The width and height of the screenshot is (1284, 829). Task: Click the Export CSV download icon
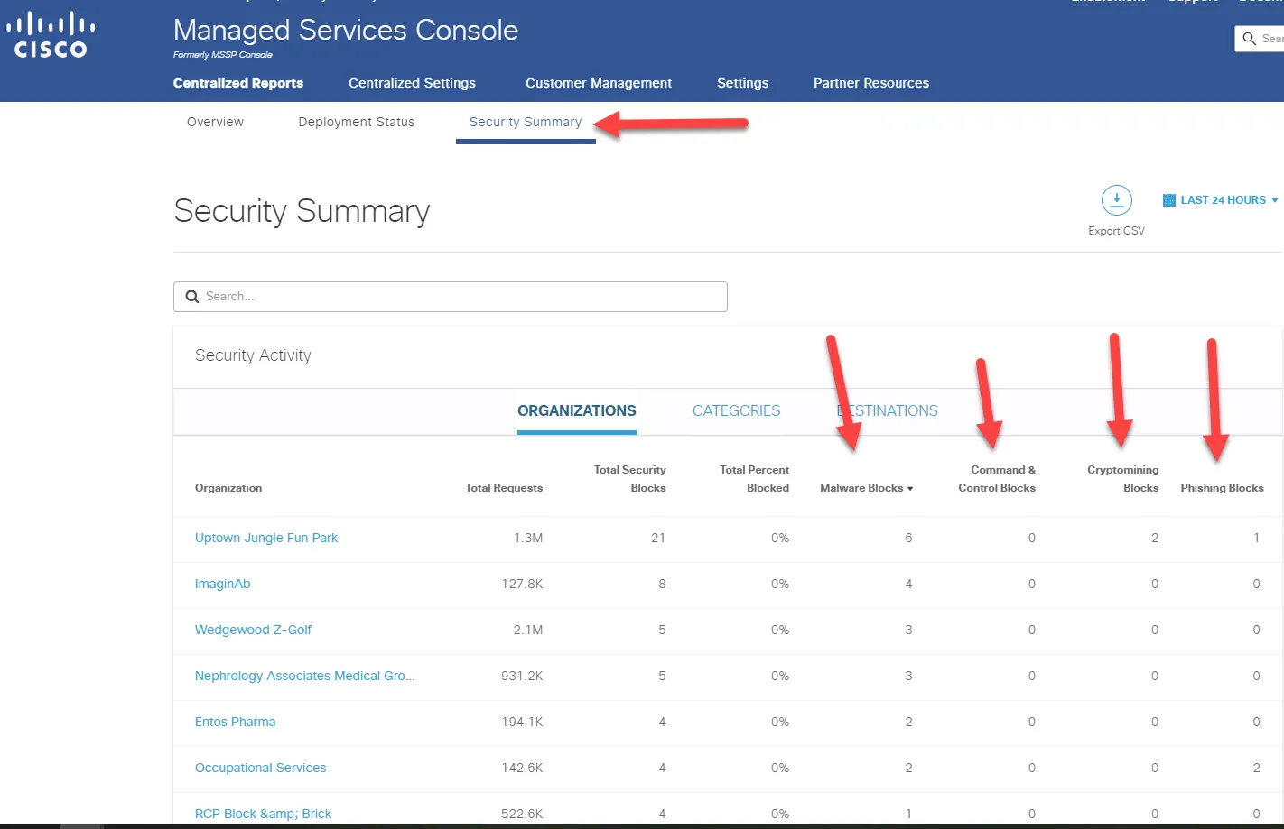(x=1116, y=200)
